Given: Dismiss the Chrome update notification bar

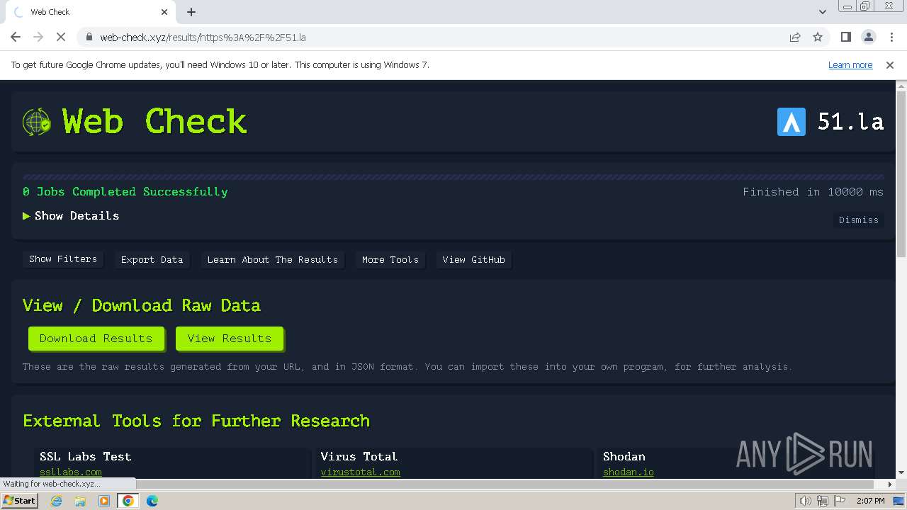Looking at the screenshot, I should [890, 64].
